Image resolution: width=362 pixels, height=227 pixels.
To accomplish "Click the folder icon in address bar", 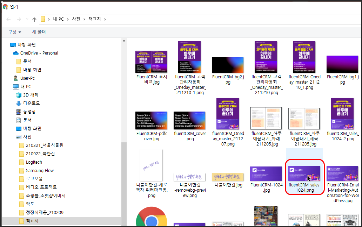I will click(x=43, y=19).
